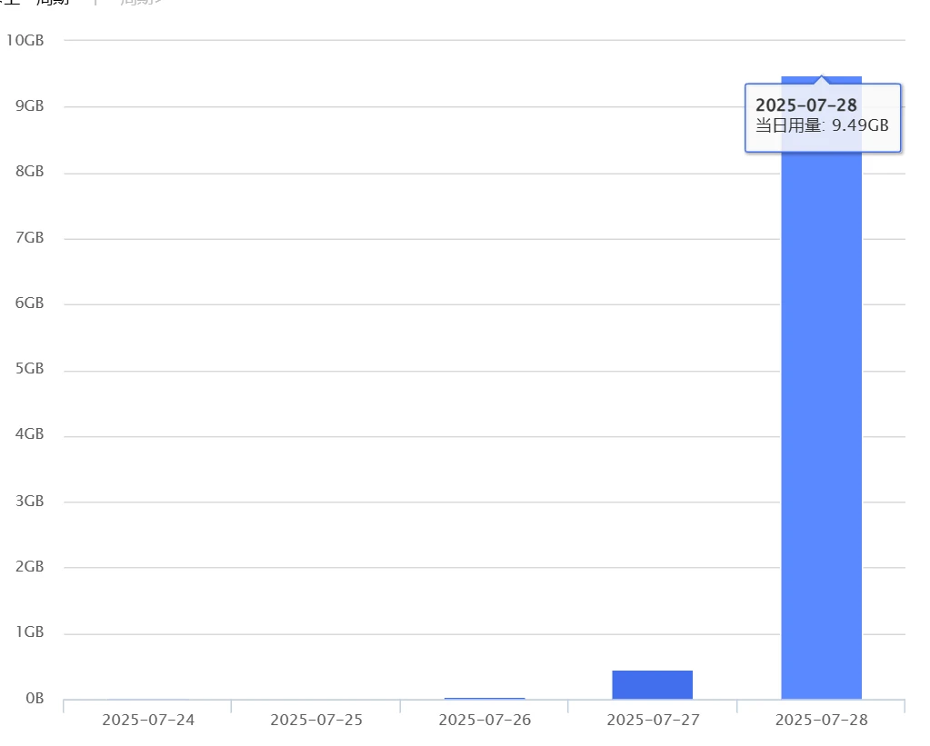Click the 8GB y-axis label

[29, 172]
